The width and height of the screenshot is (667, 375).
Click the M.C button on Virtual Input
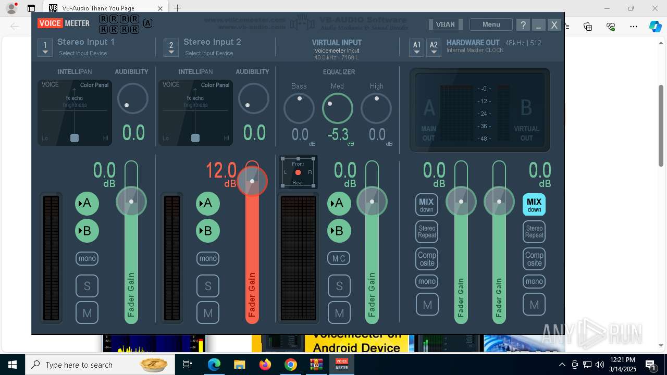pos(339,258)
